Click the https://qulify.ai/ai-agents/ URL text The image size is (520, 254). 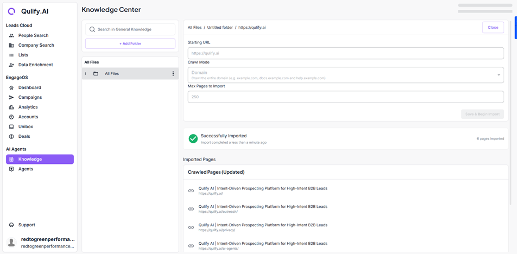218,249
